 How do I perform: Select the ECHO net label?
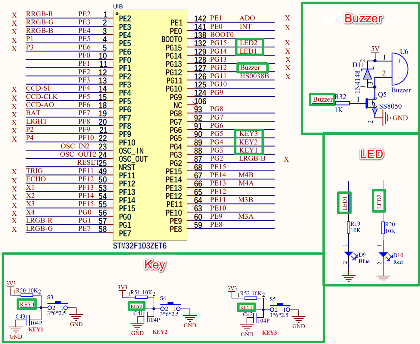(x=36, y=179)
